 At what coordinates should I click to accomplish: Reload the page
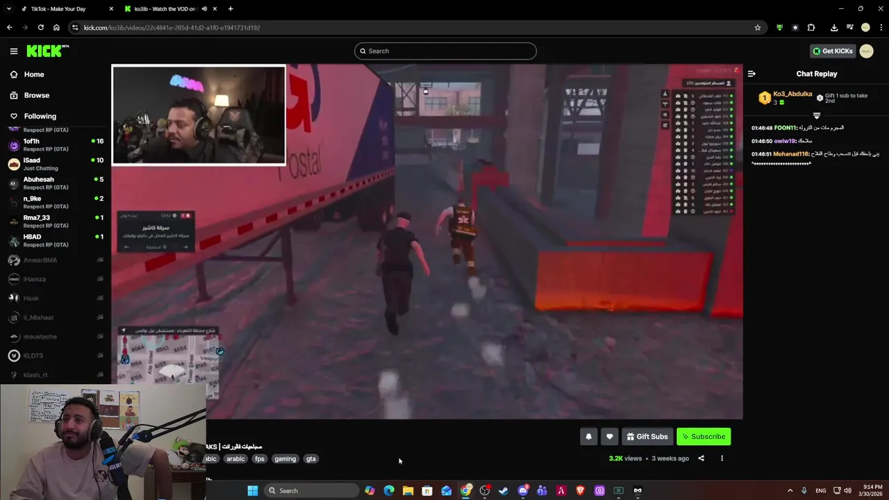coord(41,28)
